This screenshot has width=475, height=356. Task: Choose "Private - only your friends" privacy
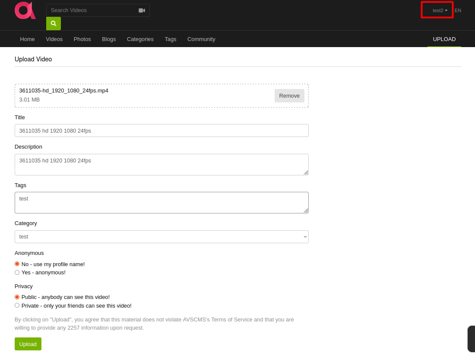click(17, 305)
